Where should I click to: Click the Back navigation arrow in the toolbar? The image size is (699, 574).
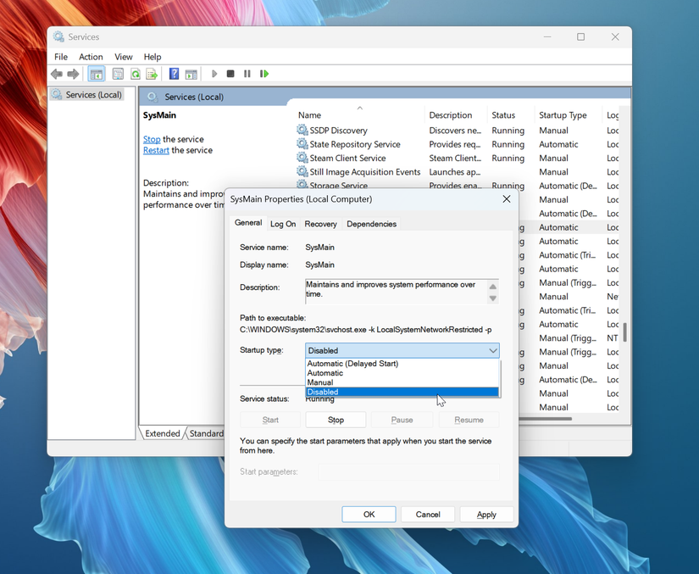tap(56, 74)
